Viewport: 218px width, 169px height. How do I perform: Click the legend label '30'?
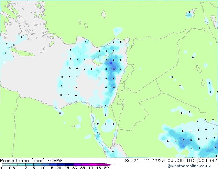click(75, 168)
